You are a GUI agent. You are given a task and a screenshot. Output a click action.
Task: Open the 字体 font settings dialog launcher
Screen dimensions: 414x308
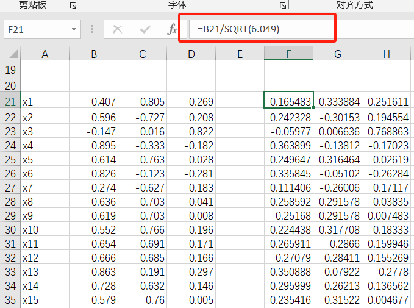pyautogui.click(x=282, y=5)
